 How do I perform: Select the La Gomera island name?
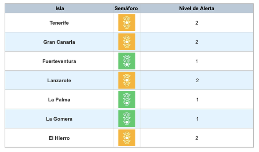(59, 119)
